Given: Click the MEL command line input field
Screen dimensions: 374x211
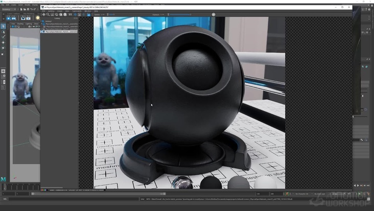Looking at the screenshot, I should coord(74,199).
